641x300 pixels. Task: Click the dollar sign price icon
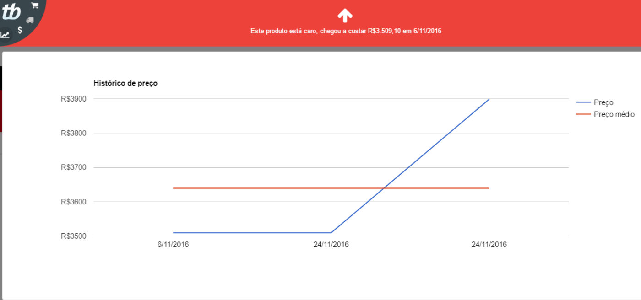click(x=20, y=30)
